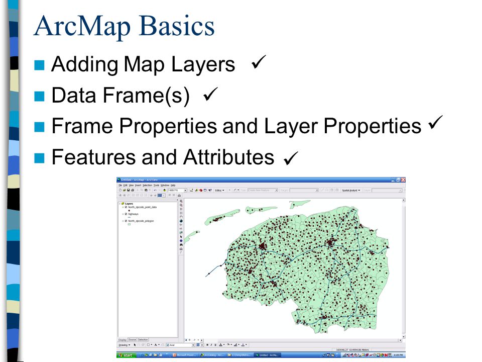This screenshot has height=362, width=482.
Task: Click the Full Extent globe icon
Action: (x=181, y=221)
